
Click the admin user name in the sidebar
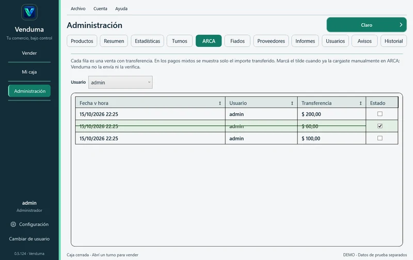29,203
